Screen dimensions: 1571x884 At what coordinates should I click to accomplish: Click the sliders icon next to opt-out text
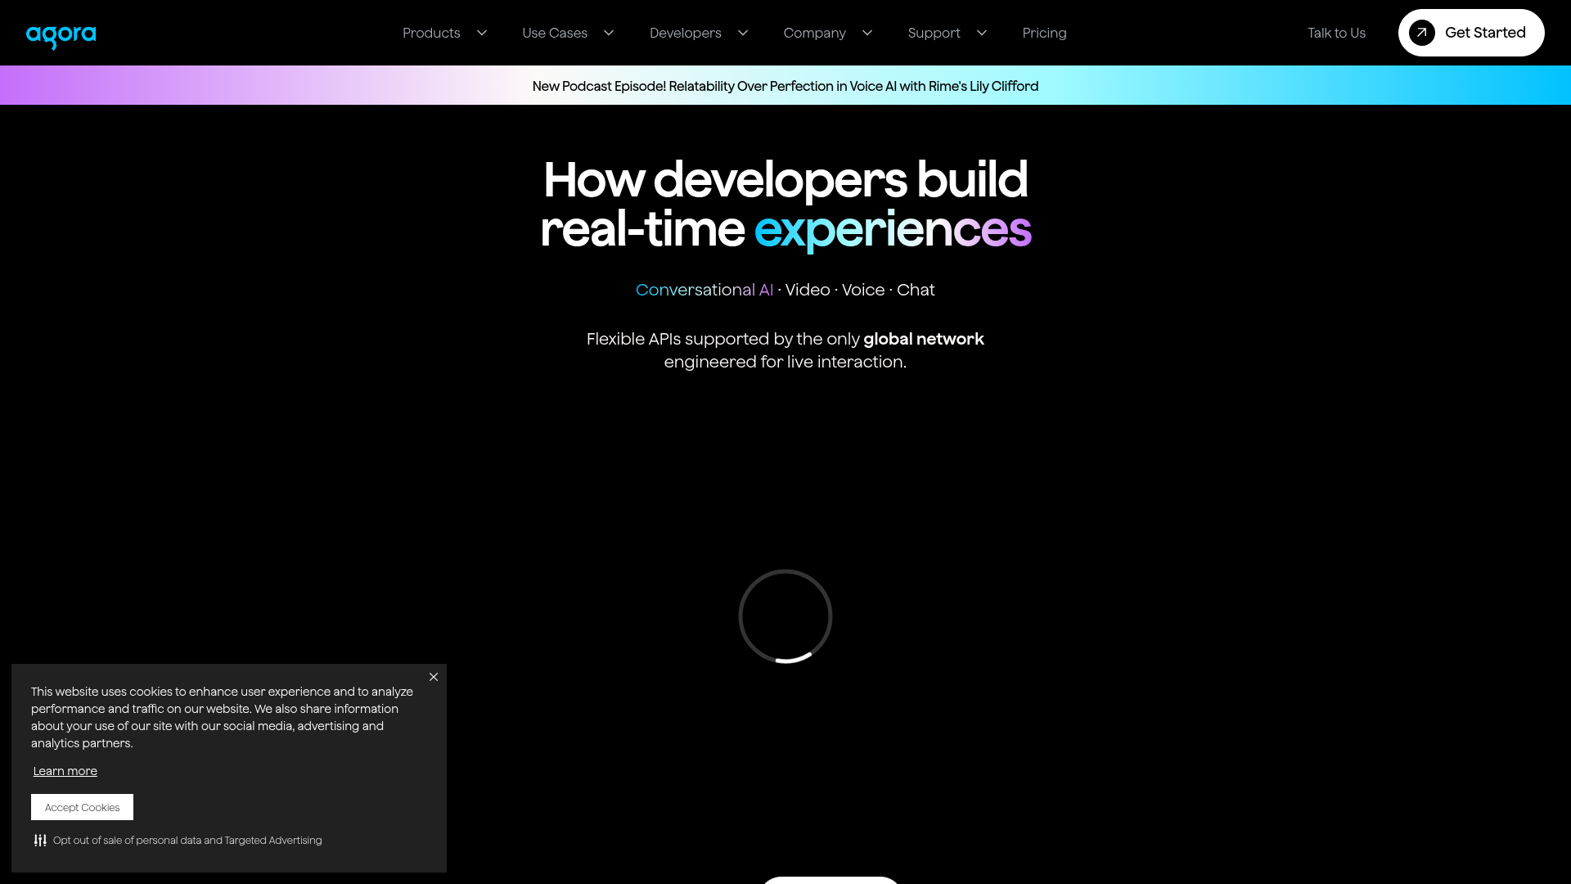(x=39, y=840)
